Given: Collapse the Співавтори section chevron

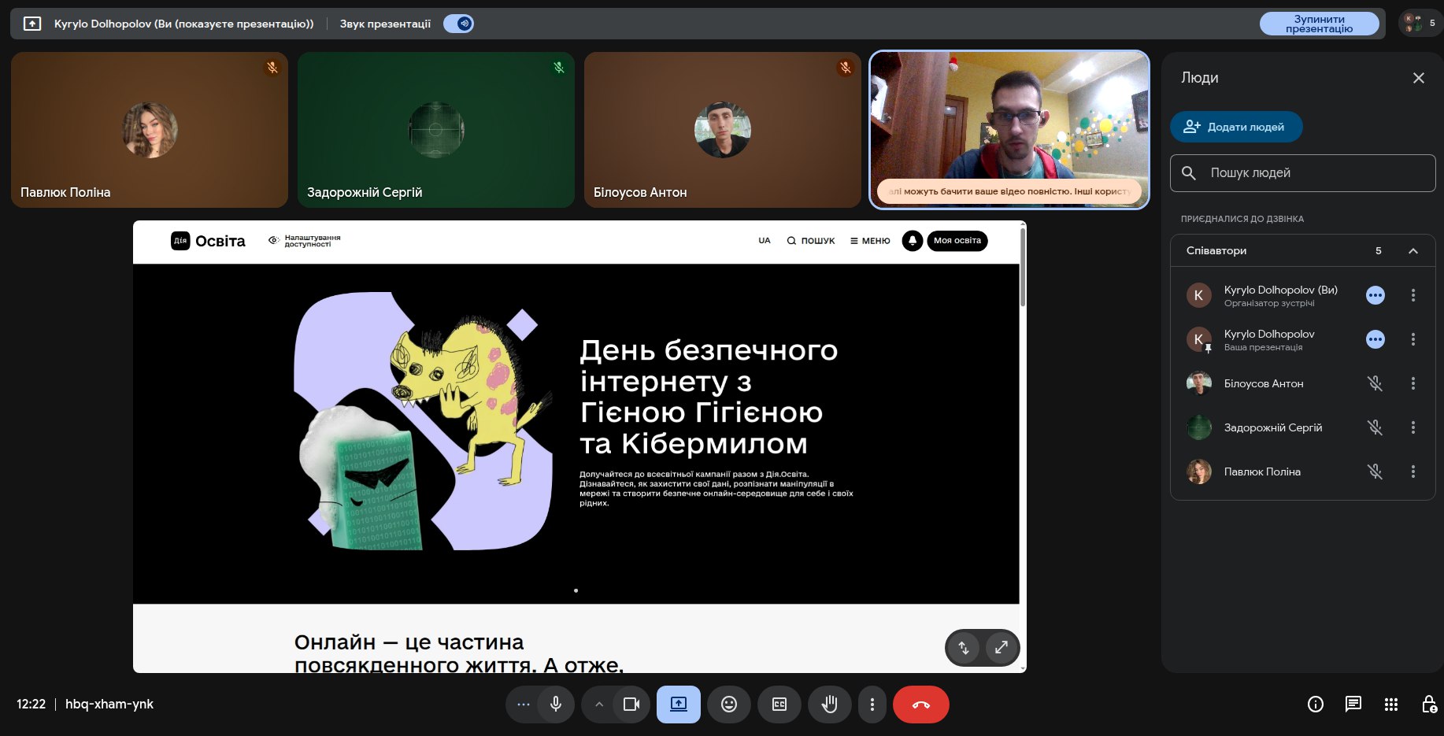Looking at the screenshot, I should click(1413, 251).
